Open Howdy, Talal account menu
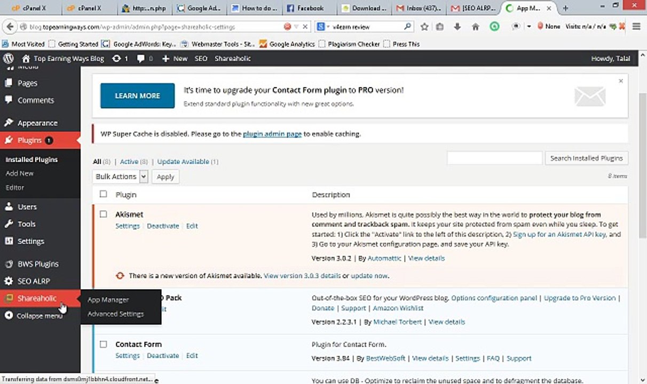This screenshot has width=647, height=384. [611, 59]
